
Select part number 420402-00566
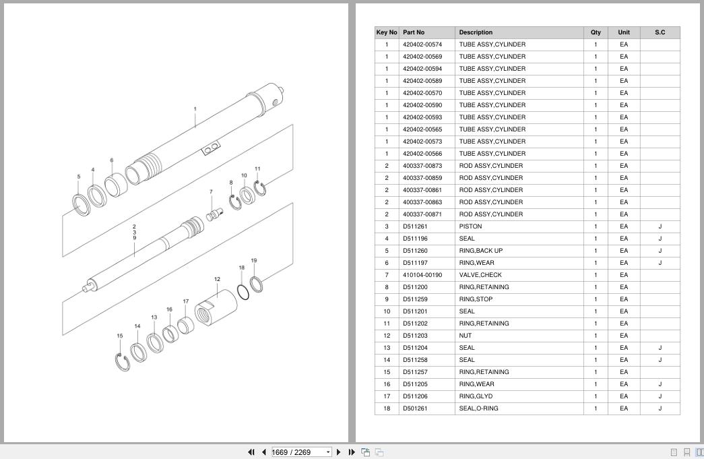(422, 154)
